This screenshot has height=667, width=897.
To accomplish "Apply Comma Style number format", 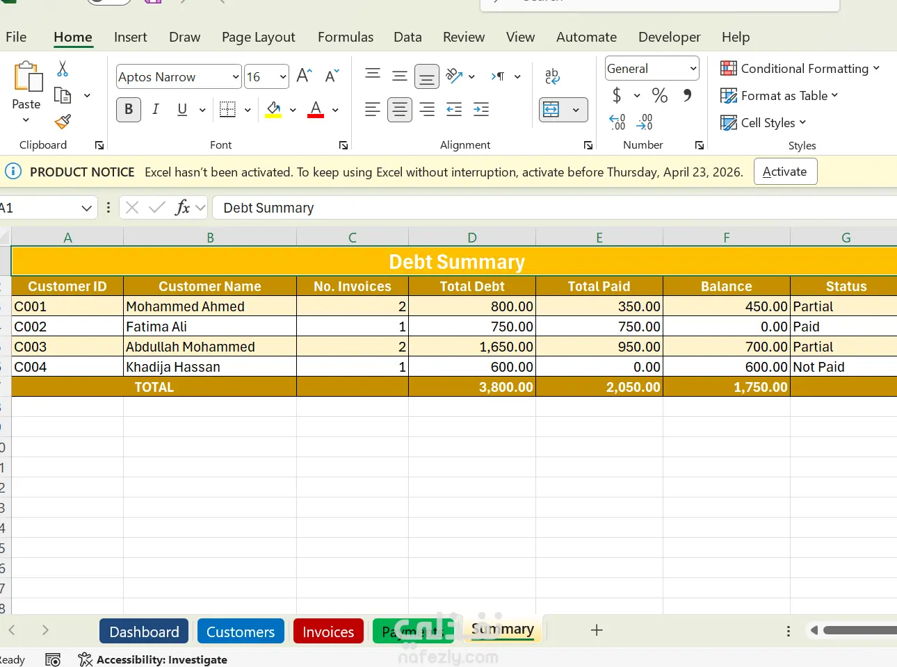I will tap(687, 95).
